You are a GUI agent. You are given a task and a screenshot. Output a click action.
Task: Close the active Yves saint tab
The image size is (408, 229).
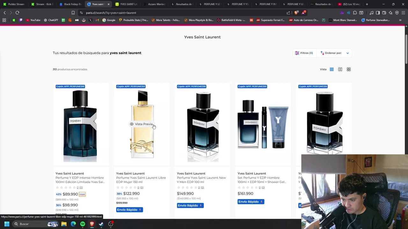(x=108, y=4)
